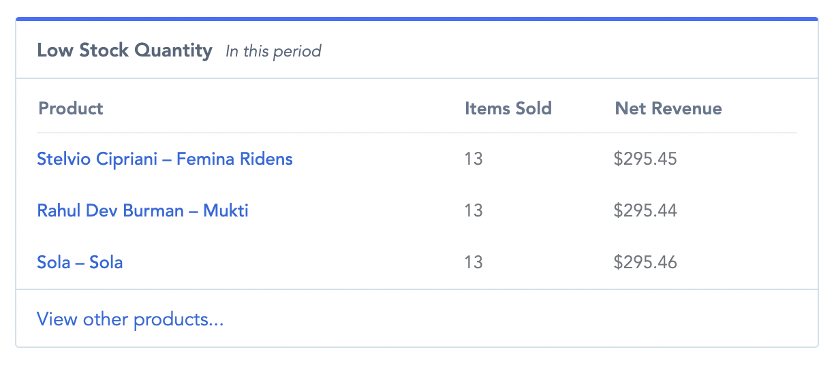Click the Product column header
Screen dimensions: 834x369
coord(71,108)
